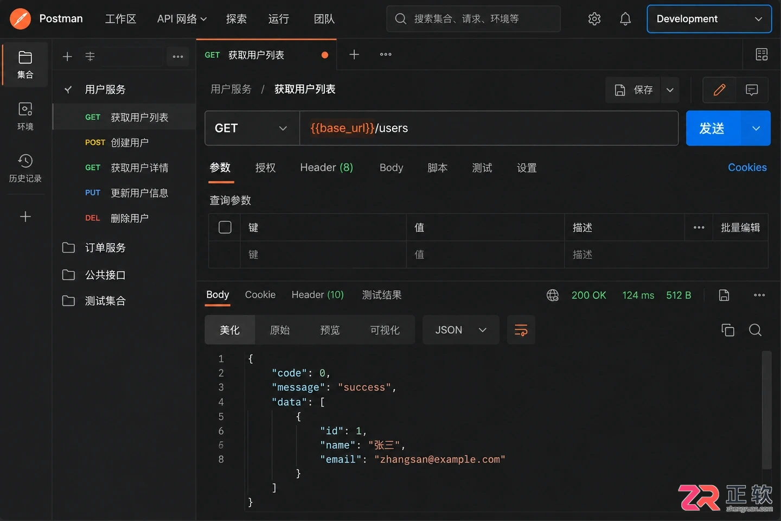Image resolution: width=781 pixels, height=521 pixels.
Task: Select the PUT 更新用户信息 request
Action: click(x=125, y=193)
